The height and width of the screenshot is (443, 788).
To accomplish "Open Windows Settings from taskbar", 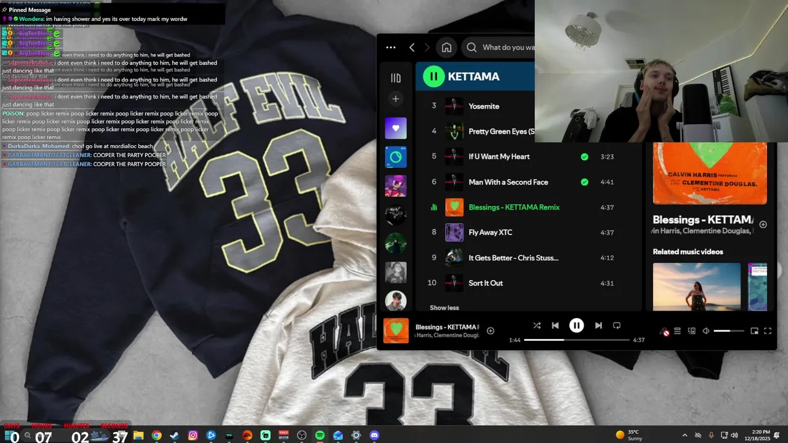I will click(356, 436).
